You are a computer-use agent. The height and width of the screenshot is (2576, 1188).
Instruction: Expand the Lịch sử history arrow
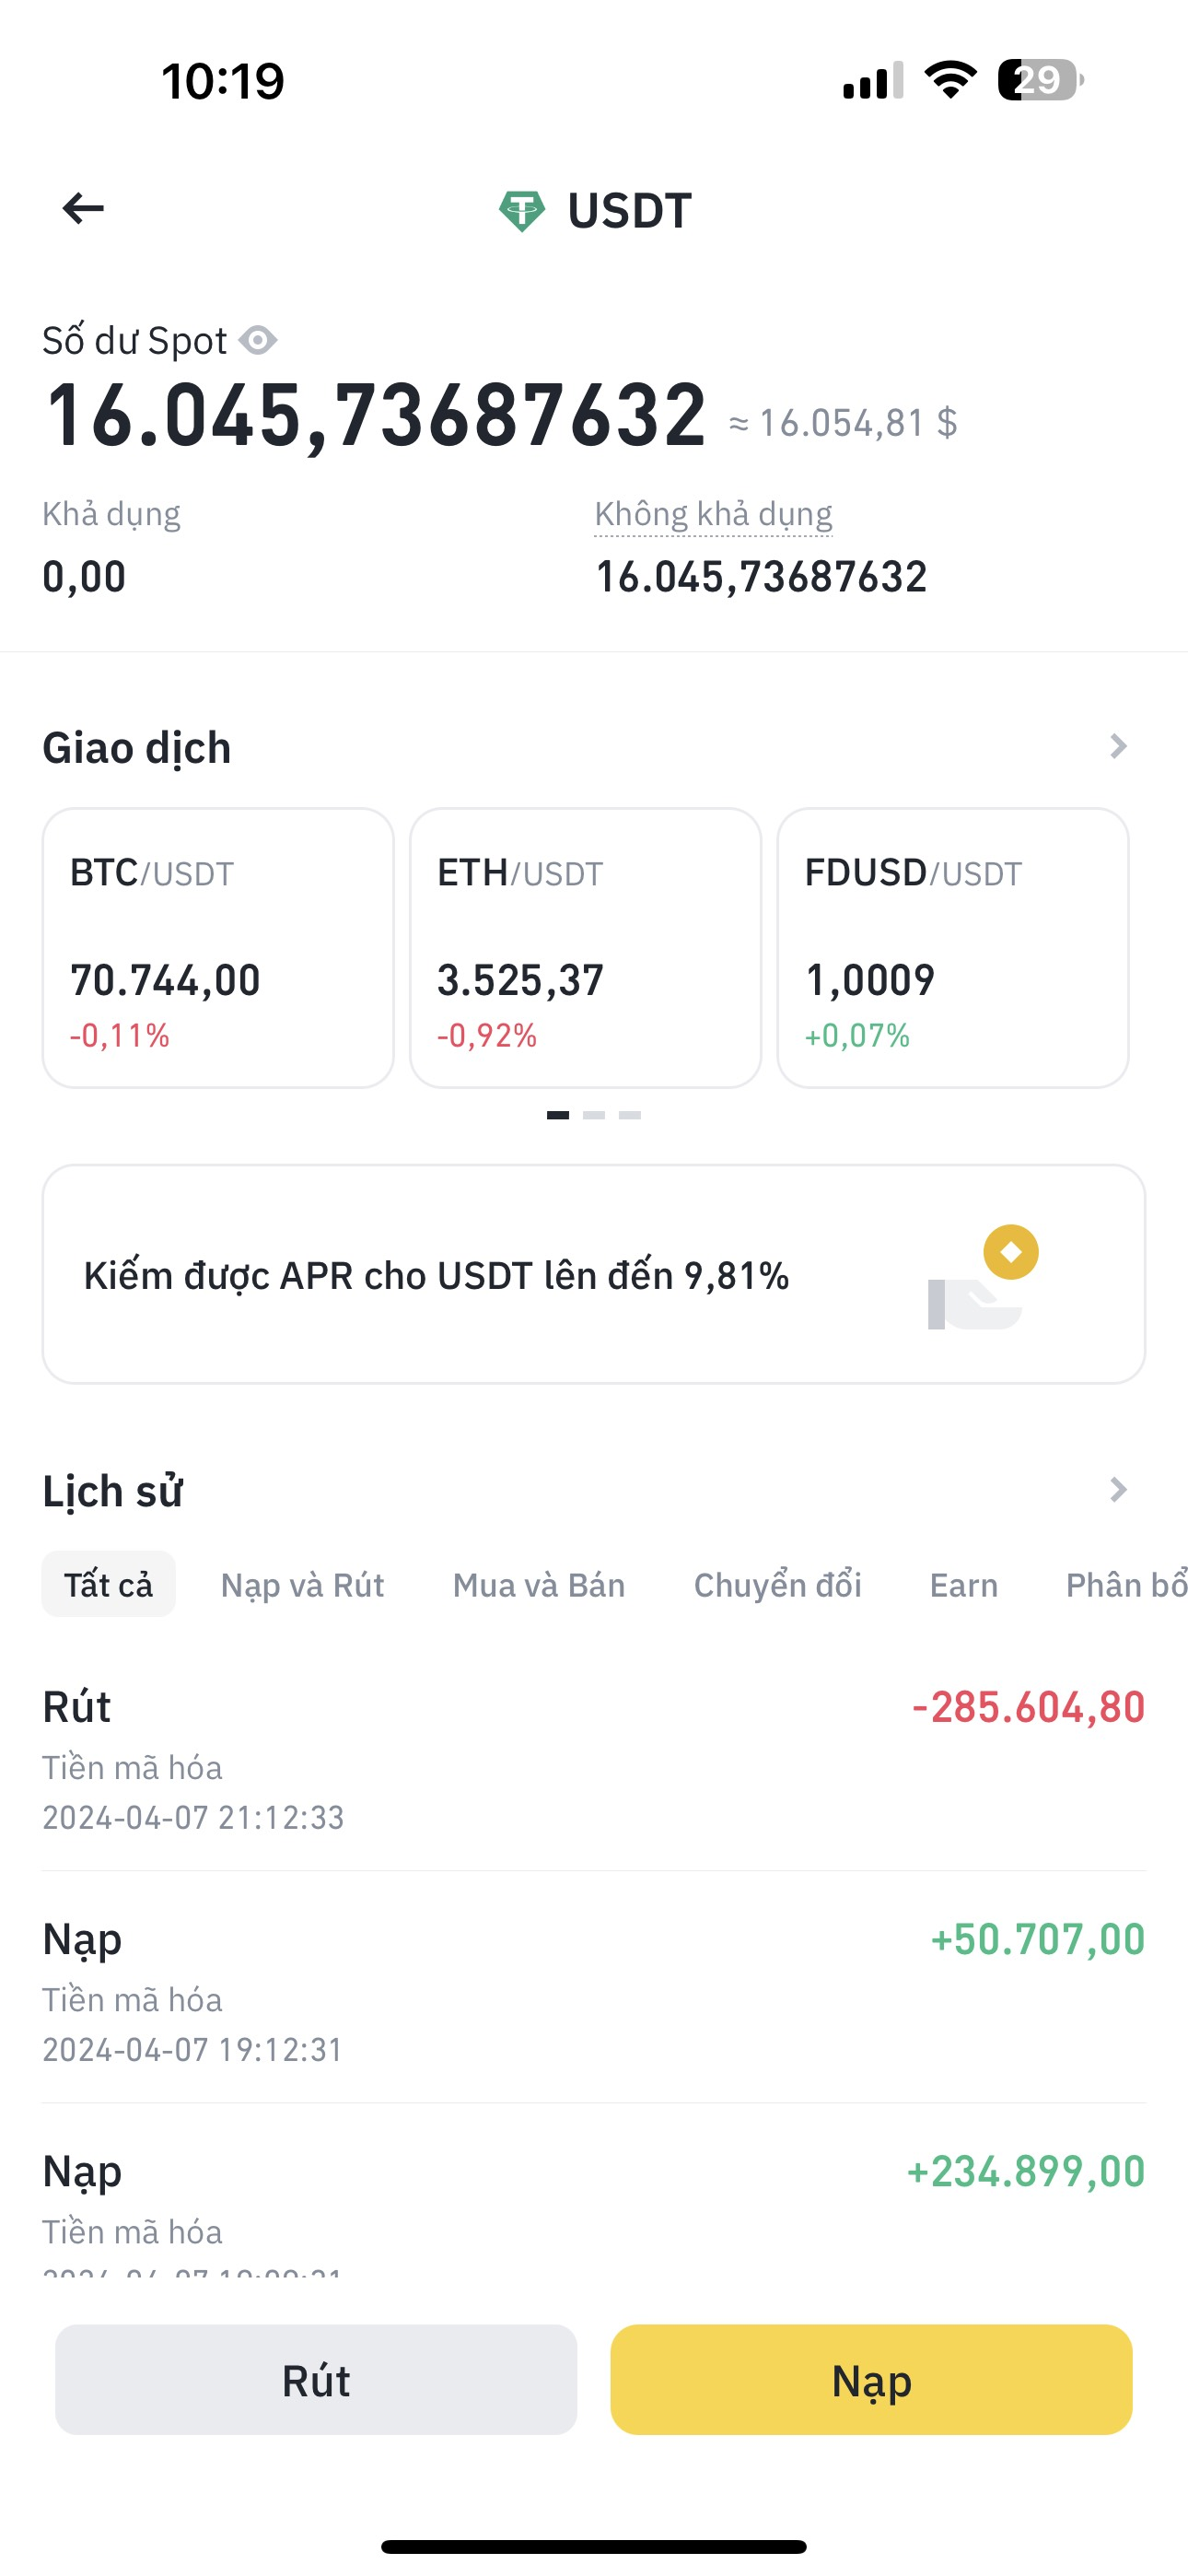pyautogui.click(x=1118, y=1490)
